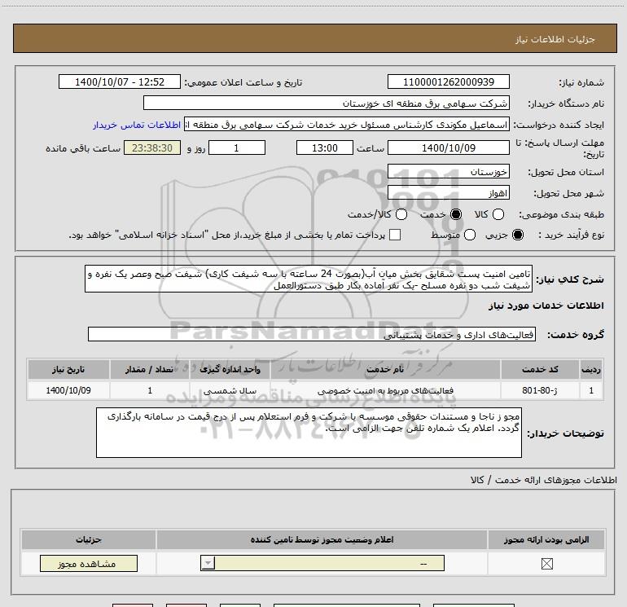Click the گروه خدمت field
Screen dimensions: 627x607
point(312,335)
